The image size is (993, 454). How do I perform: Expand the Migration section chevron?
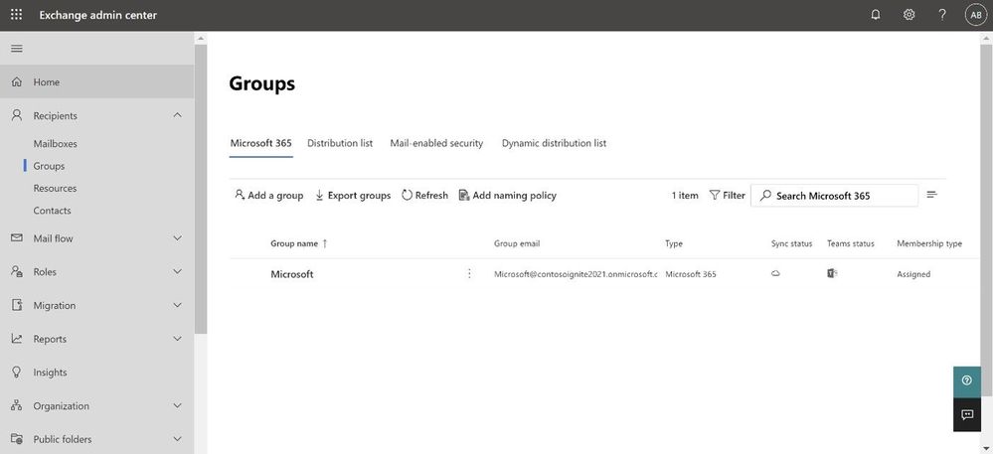[x=177, y=305]
